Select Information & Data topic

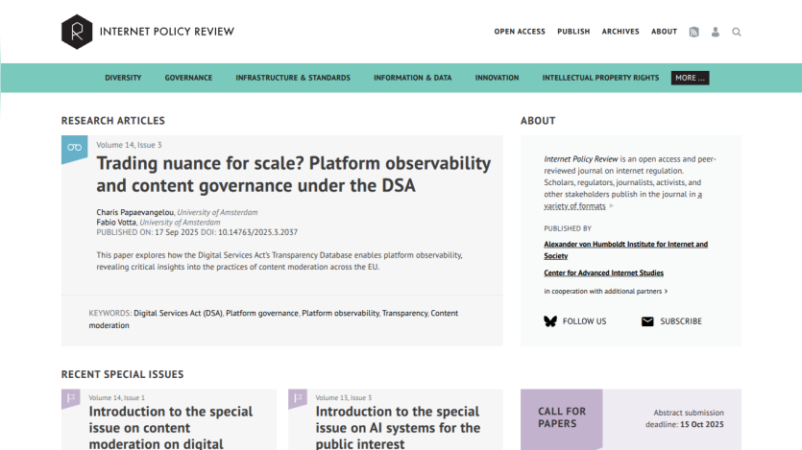(413, 78)
